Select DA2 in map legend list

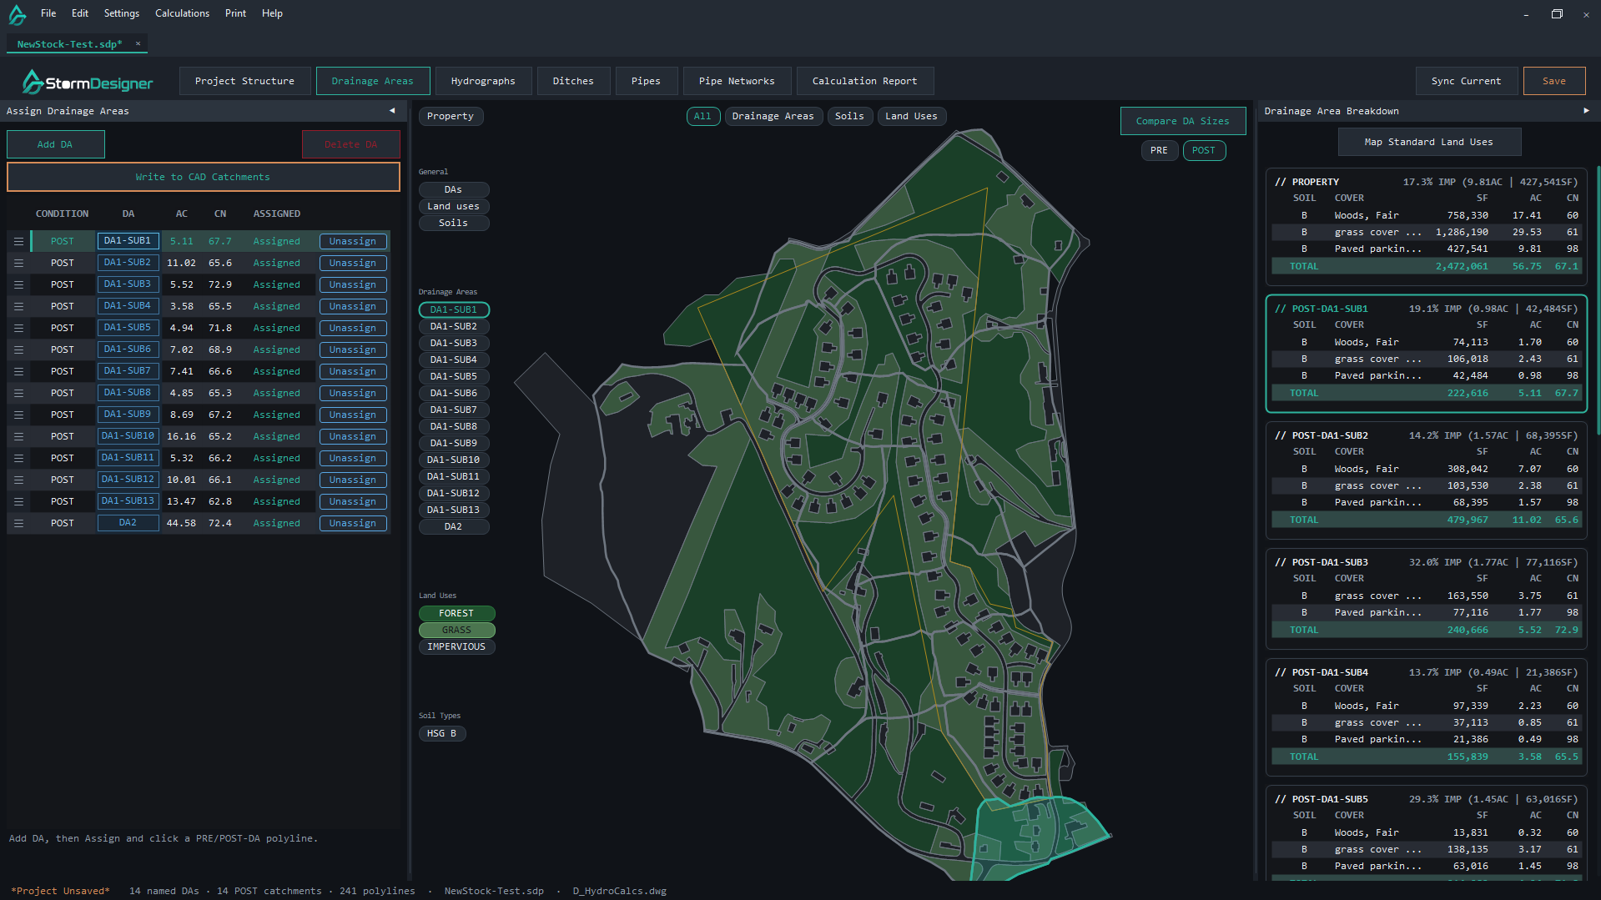[453, 526]
